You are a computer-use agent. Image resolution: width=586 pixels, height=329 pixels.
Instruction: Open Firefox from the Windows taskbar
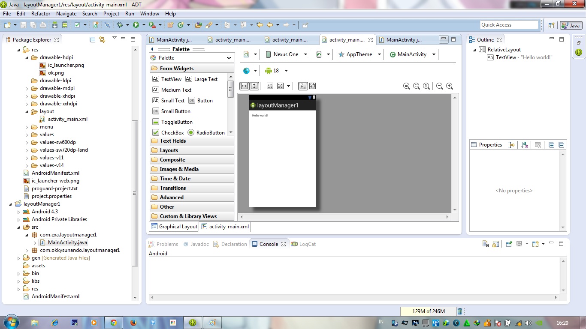(133, 323)
